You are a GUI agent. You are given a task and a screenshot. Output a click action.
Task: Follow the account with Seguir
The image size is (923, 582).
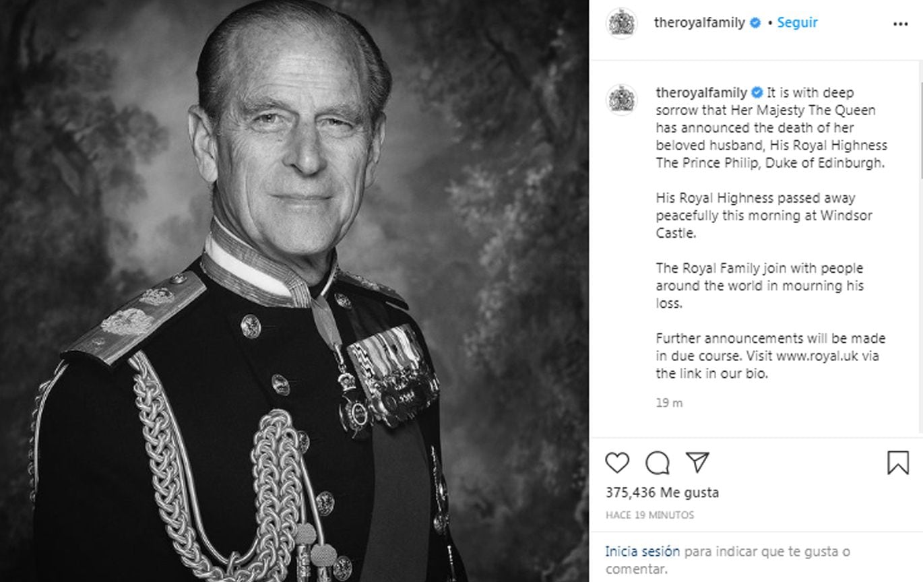pos(797,22)
